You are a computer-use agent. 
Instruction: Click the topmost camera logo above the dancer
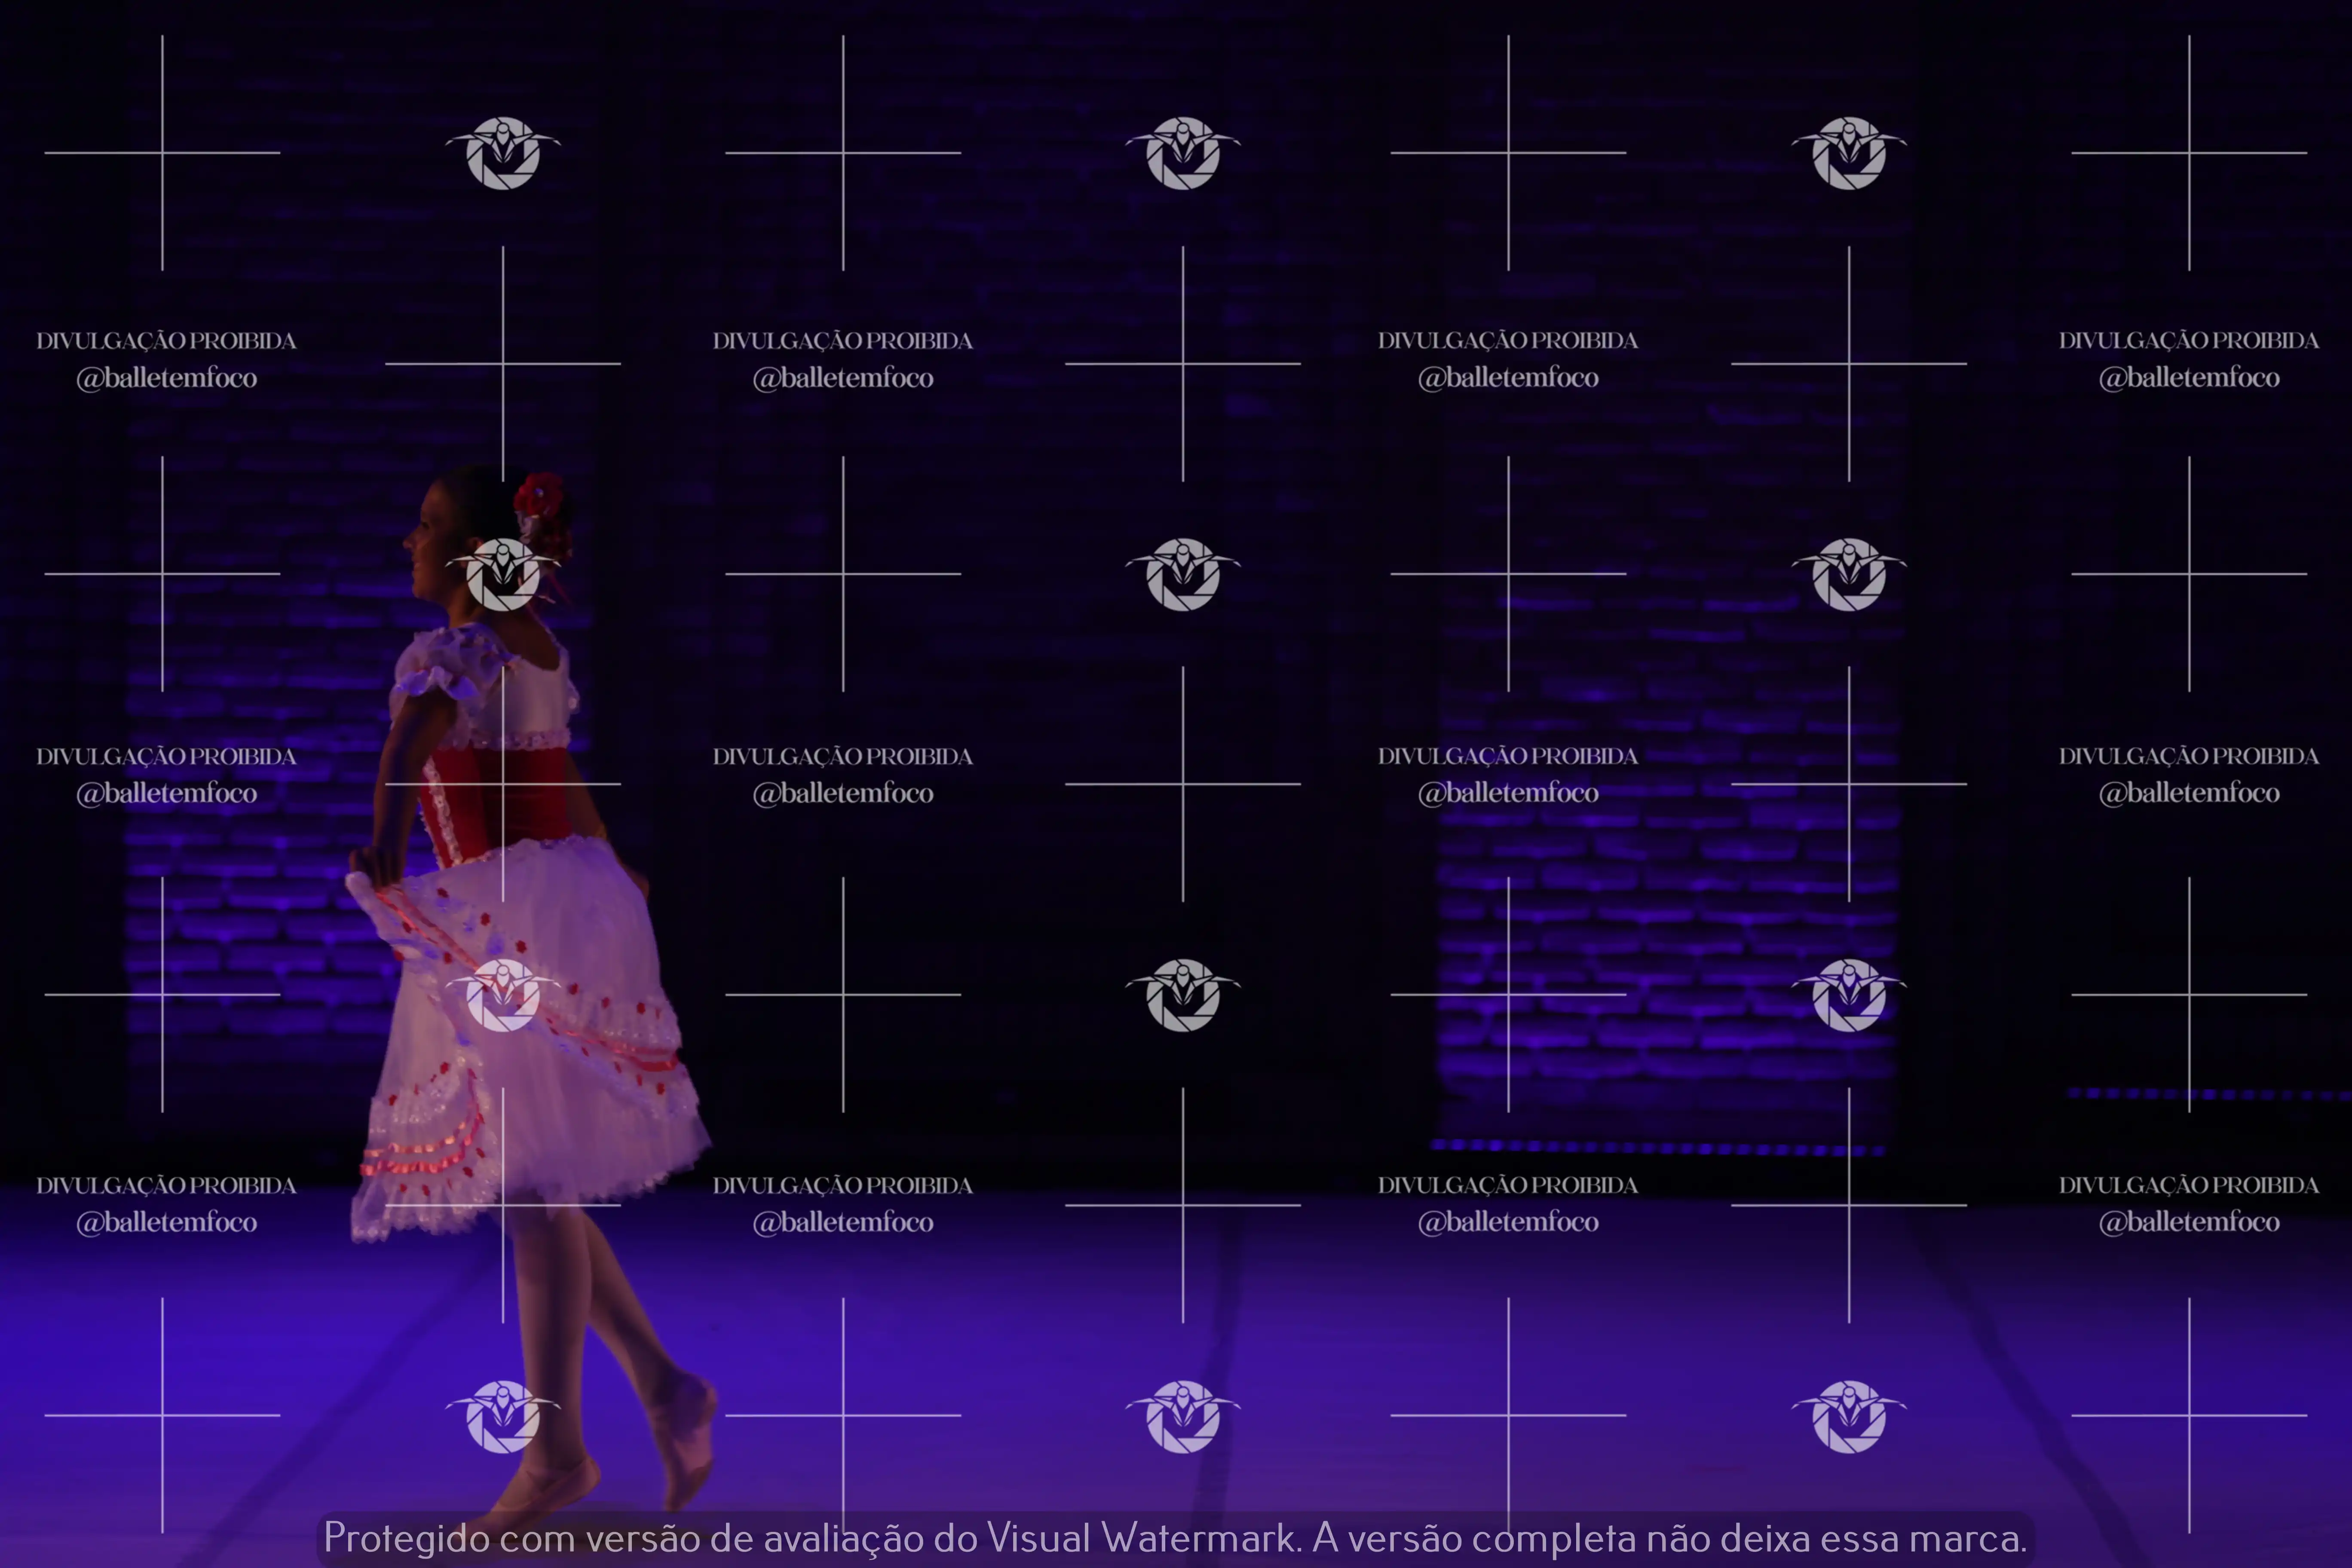pyautogui.click(x=503, y=153)
